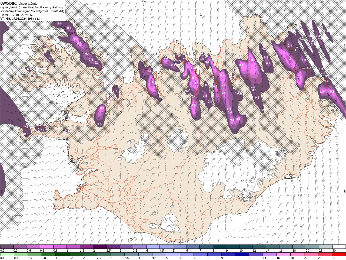Pick the grey-blue 25 swatch in the snow scale
The image size is (346, 260).
pos(325,247)
